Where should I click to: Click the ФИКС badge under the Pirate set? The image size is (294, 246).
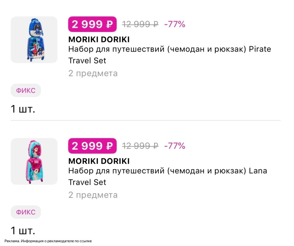click(x=26, y=91)
